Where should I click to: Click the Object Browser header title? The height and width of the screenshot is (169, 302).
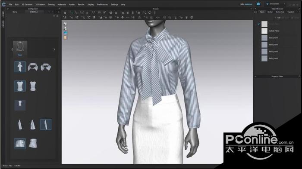277,9
